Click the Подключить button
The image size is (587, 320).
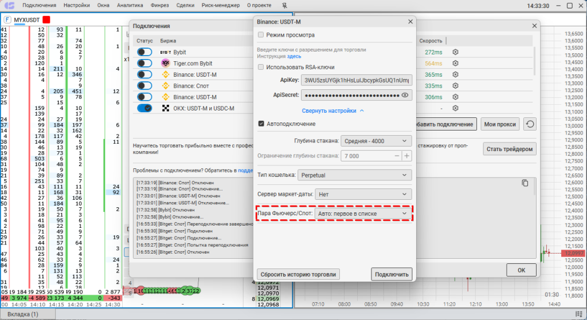tap(392, 274)
